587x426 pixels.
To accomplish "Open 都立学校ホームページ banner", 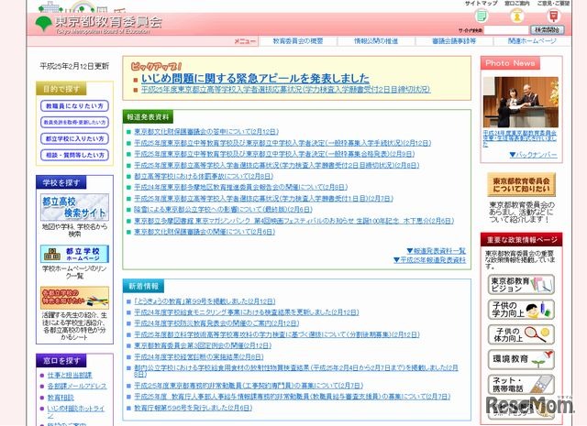I will click(x=74, y=254).
